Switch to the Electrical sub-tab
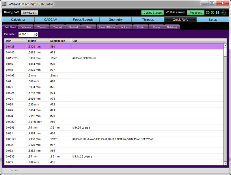Viewport: 231px width, 175px height. point(73,27)
